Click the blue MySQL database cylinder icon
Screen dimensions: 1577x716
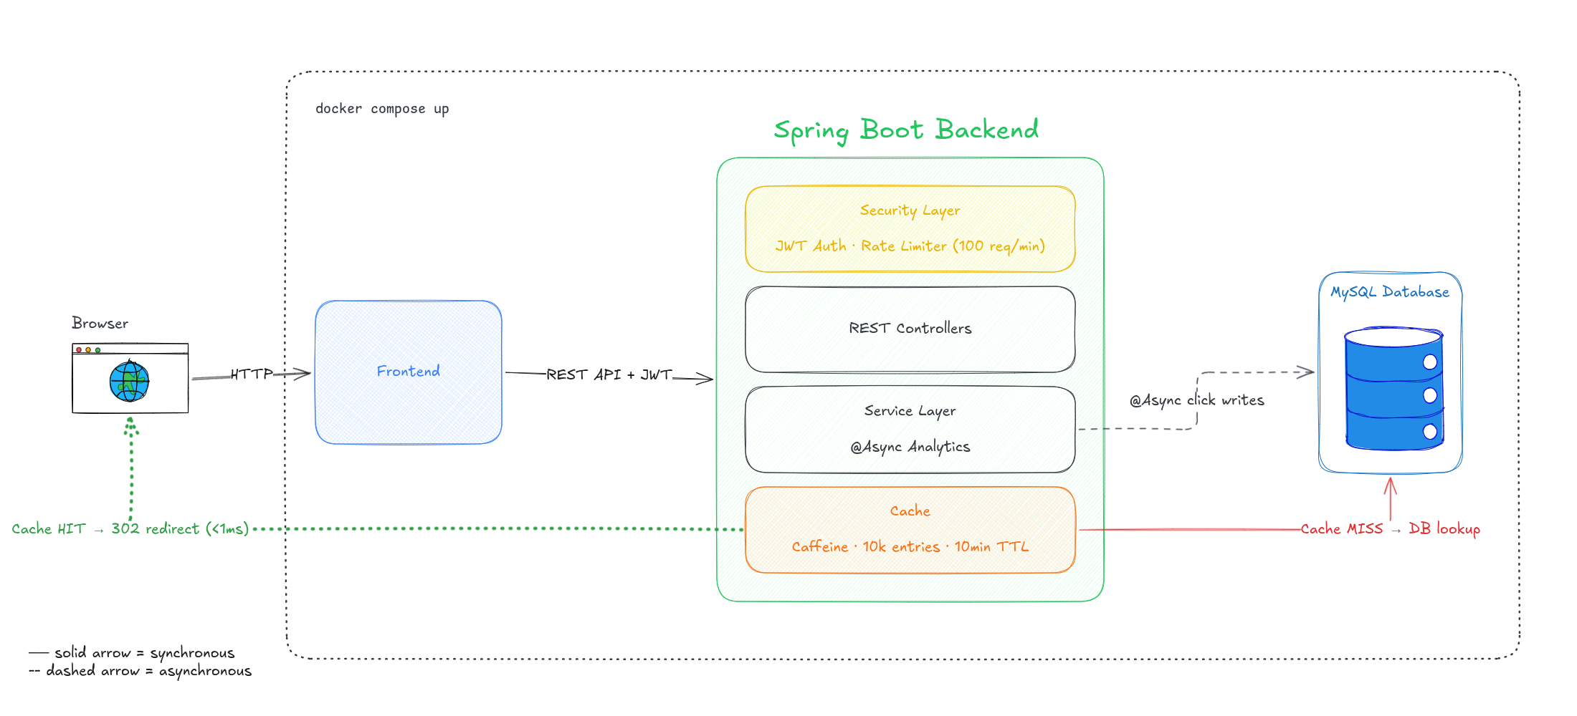click(x=1393, y=389)
